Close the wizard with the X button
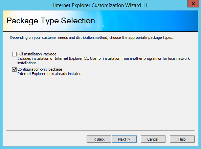201x149 pixels. 193,4
